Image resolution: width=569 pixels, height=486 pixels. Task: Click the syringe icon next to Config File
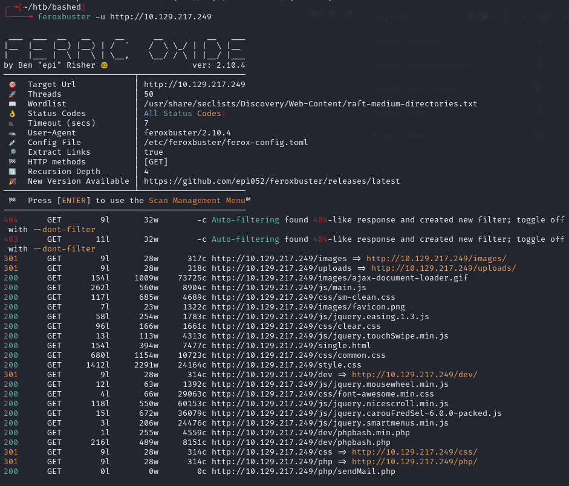tap(13, 143)
